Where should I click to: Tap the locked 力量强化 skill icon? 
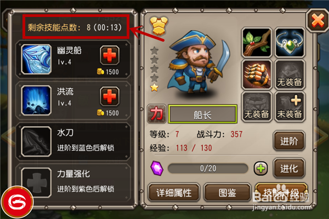pyautogui.click(x=36, y=182)
